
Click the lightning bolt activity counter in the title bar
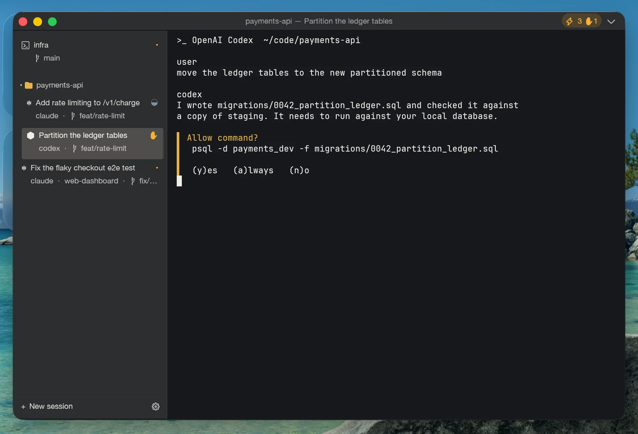(574, 21)
